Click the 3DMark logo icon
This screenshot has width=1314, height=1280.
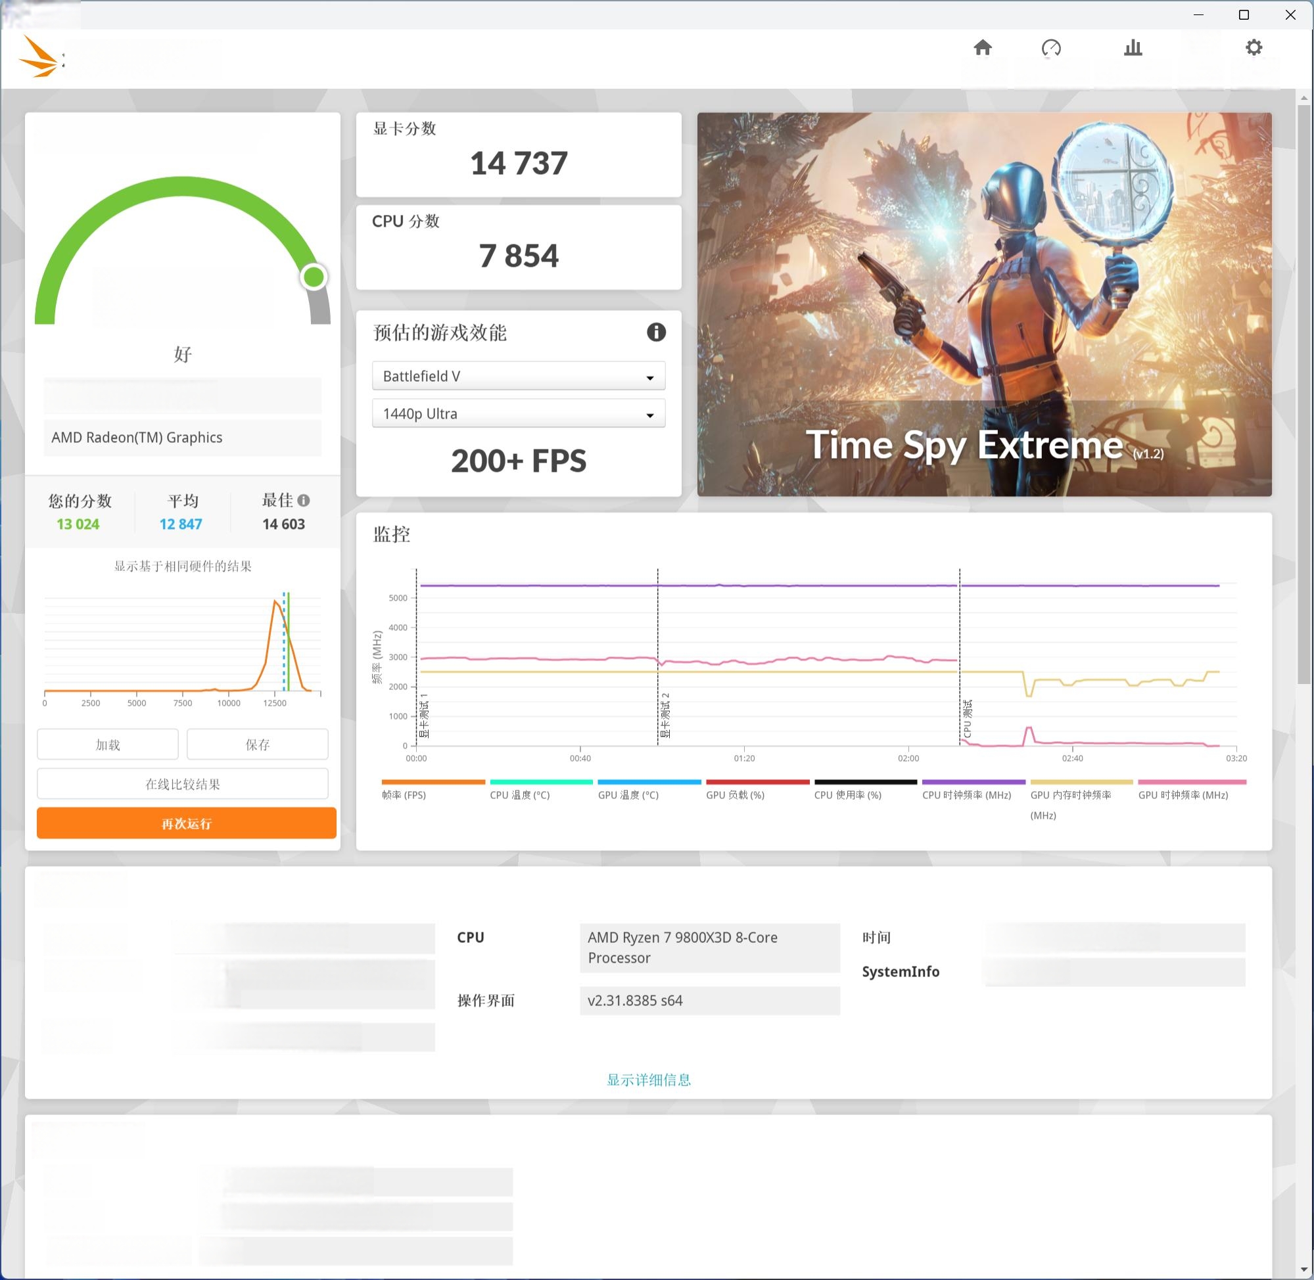coord(39,56)
